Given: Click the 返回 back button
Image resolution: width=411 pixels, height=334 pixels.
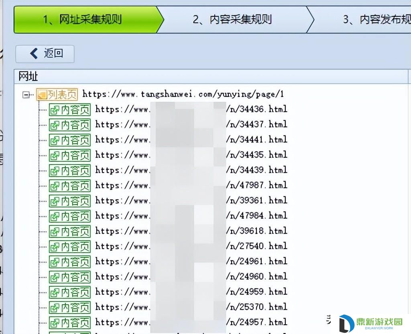Looking at the screenshot, I should point(45,54).
